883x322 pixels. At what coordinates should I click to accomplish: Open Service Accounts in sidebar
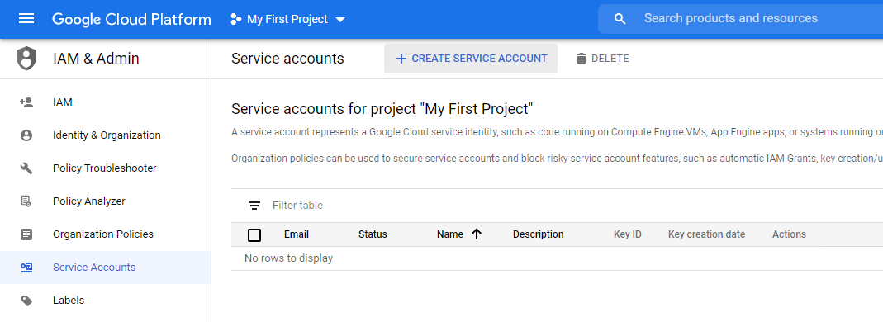pyautogui.click(x=105, y=268)
